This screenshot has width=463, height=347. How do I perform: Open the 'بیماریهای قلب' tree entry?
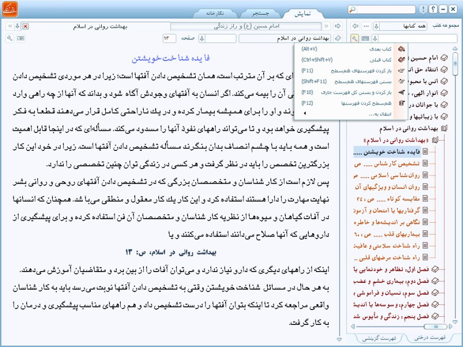coord(387,234)
